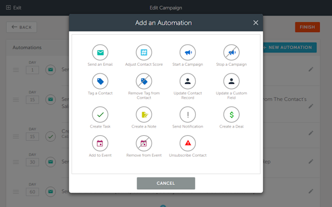Choose the Send Notification exclamation icon
This screenshot has width=332, height=207.
[188, 114]
